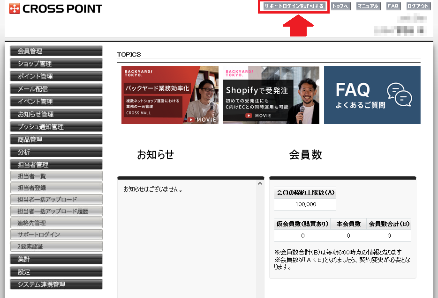
Task: Open ポイント管理 menu
Action: (x=56, y=76)
